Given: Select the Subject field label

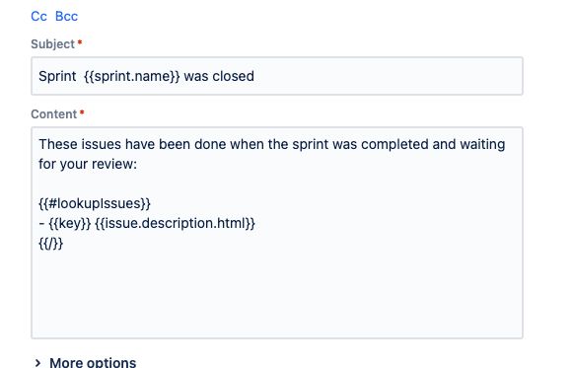Looking at the screenshot, I should (52, 44).
